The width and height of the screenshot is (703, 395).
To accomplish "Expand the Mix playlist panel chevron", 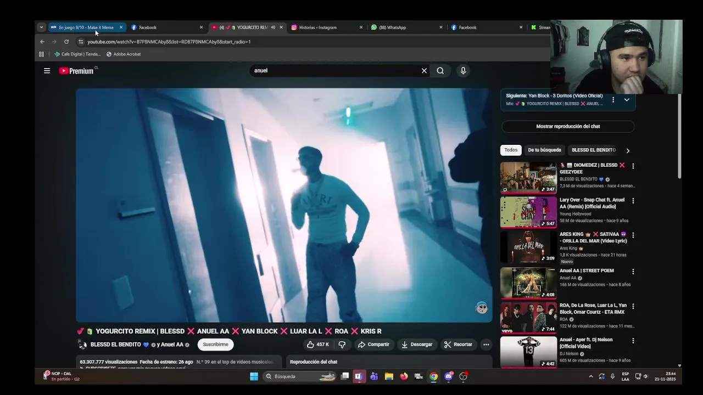I will [x=627, y=100].
